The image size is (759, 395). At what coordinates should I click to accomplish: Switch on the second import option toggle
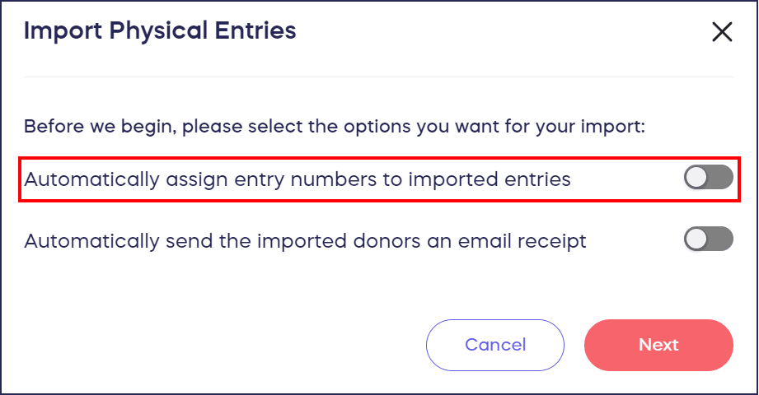[x=708, y=239]
